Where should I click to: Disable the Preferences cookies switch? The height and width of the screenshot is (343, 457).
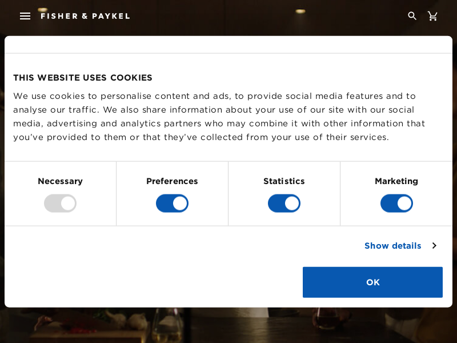pyautogui.click(x=173, y=204)
